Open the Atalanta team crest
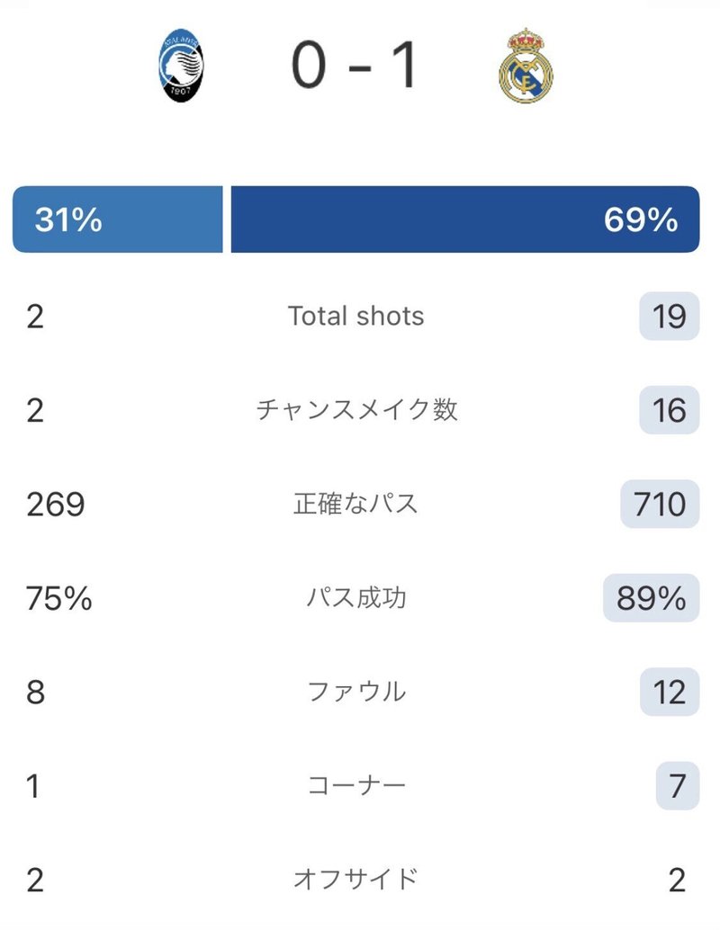 [182, 66]
